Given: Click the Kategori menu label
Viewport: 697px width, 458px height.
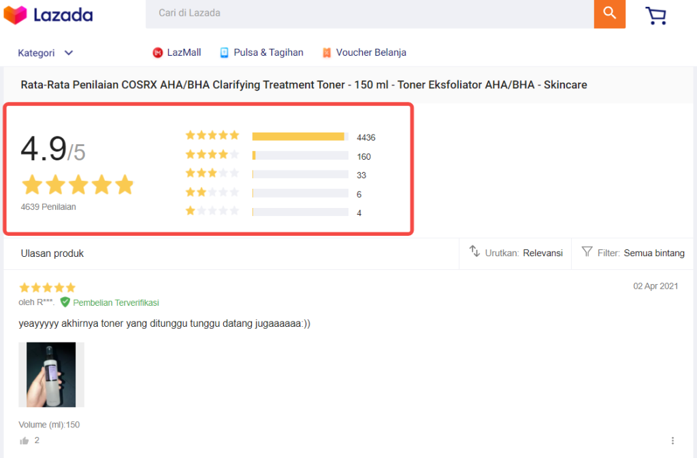Looking at the screenshot, I should (36, 53).
